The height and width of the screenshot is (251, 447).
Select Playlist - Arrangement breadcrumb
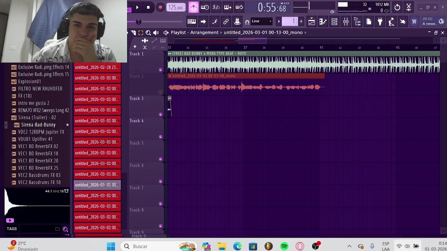pos(195,32)
